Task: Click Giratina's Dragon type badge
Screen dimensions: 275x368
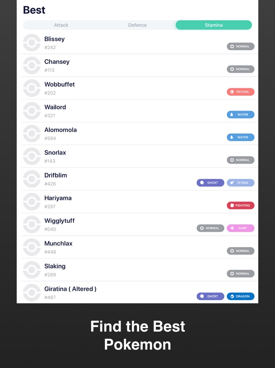Action: [240, 296]
